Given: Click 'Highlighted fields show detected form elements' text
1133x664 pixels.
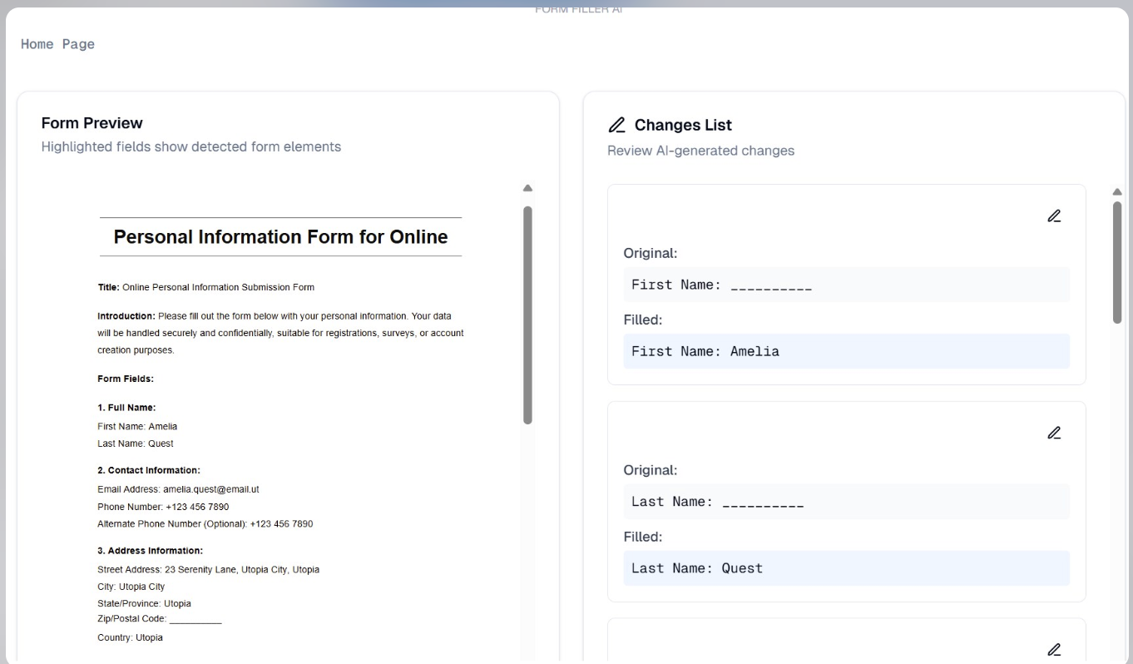Looking at the screenshot, I should coord(191,146).
